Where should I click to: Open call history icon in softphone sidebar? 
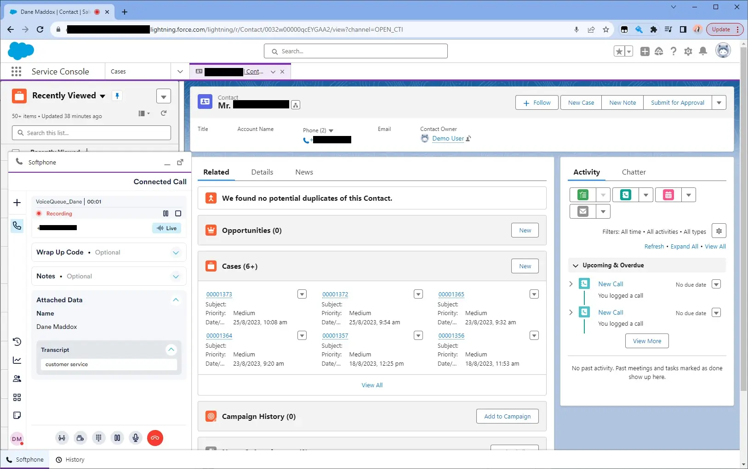(x=17, y=342)
